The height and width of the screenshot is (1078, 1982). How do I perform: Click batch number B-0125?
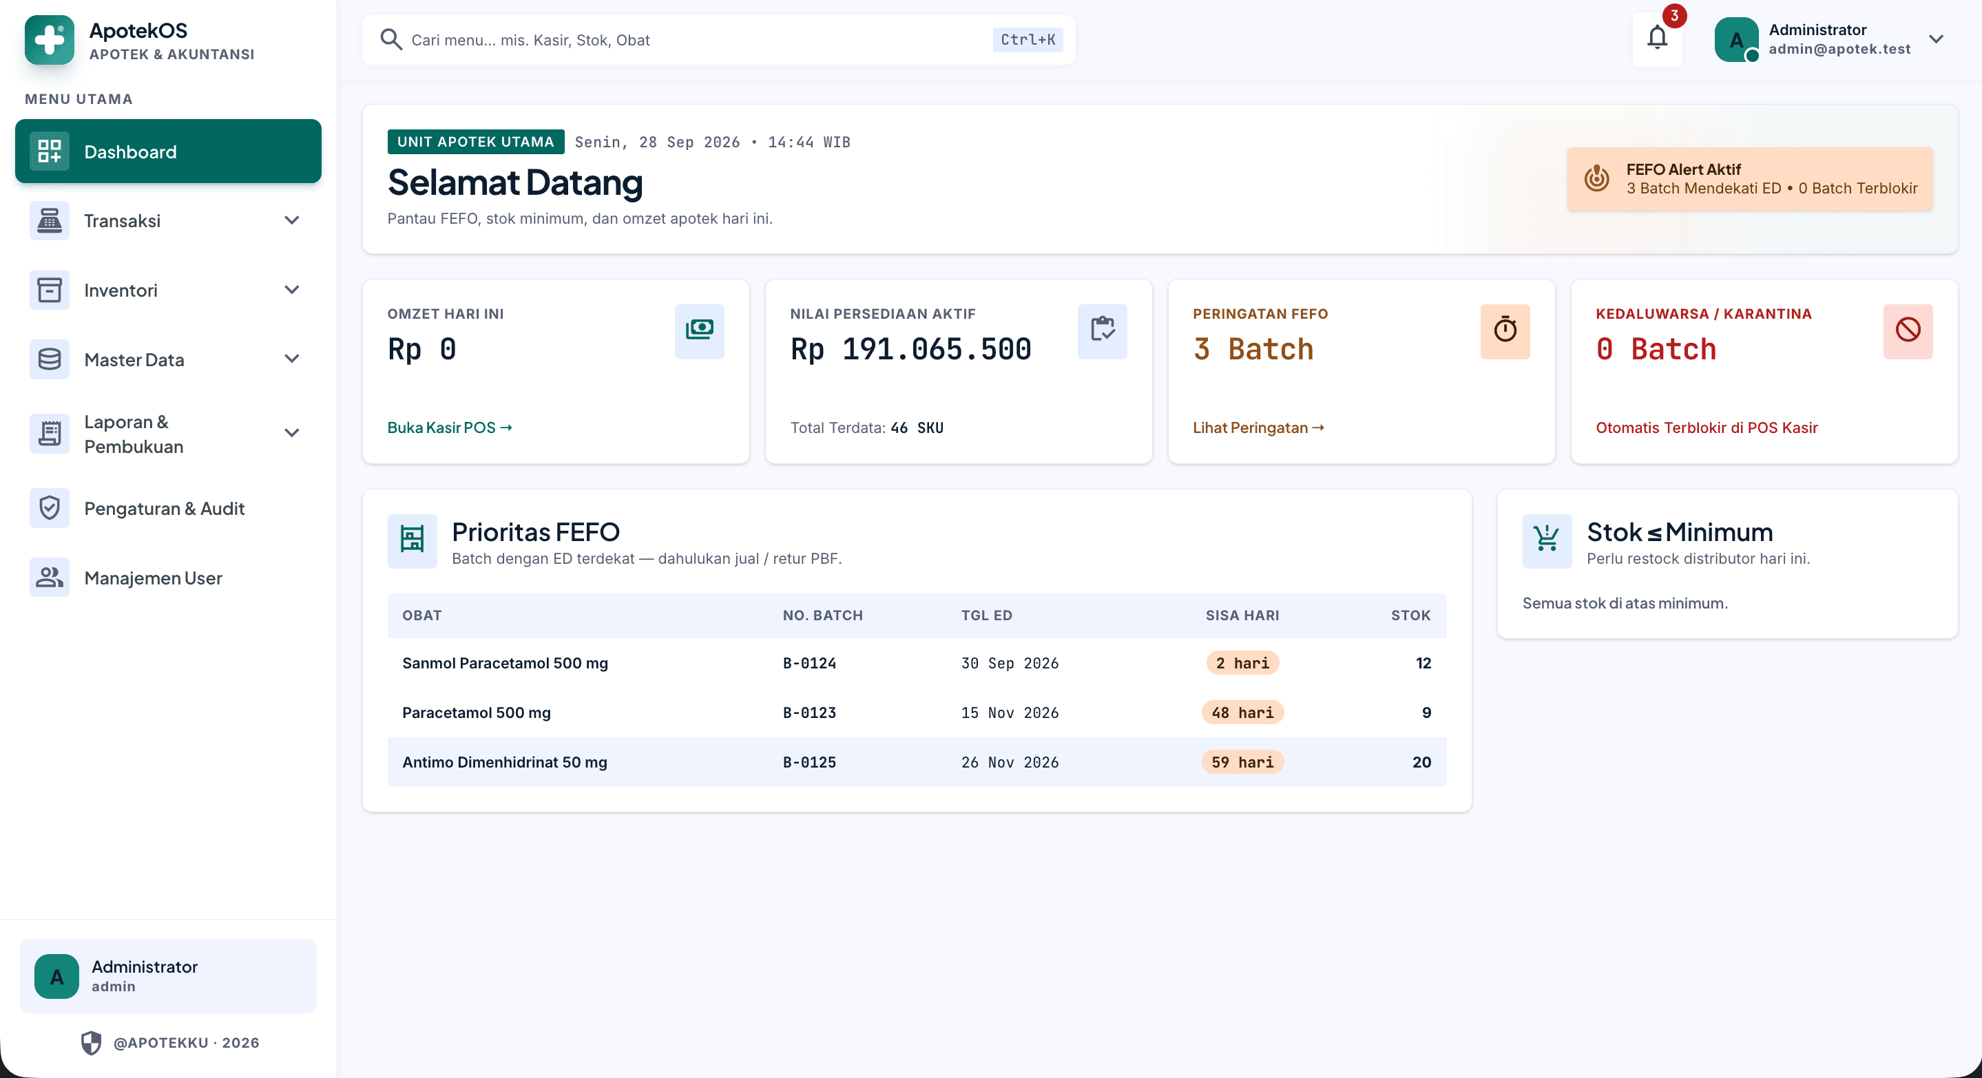(x=809, y=762)
